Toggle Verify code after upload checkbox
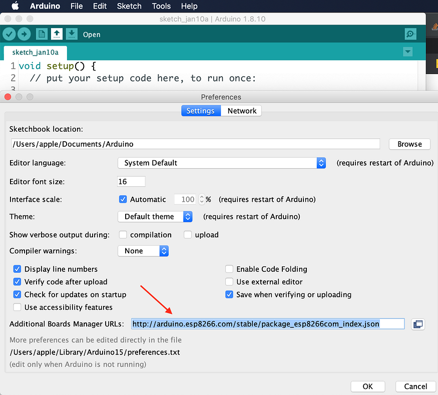The height and width of the screenshot is (395, 438). pyautogui.click(x=17, y=281)
